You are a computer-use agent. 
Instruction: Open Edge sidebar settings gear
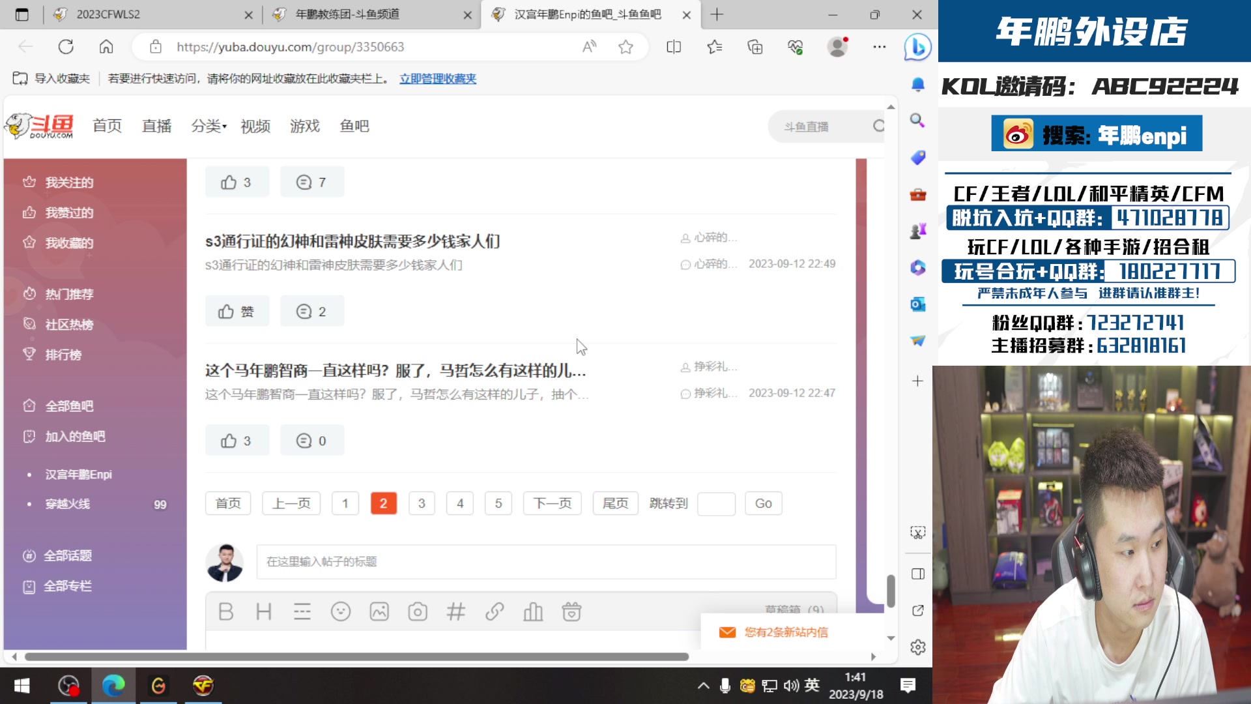917,647
